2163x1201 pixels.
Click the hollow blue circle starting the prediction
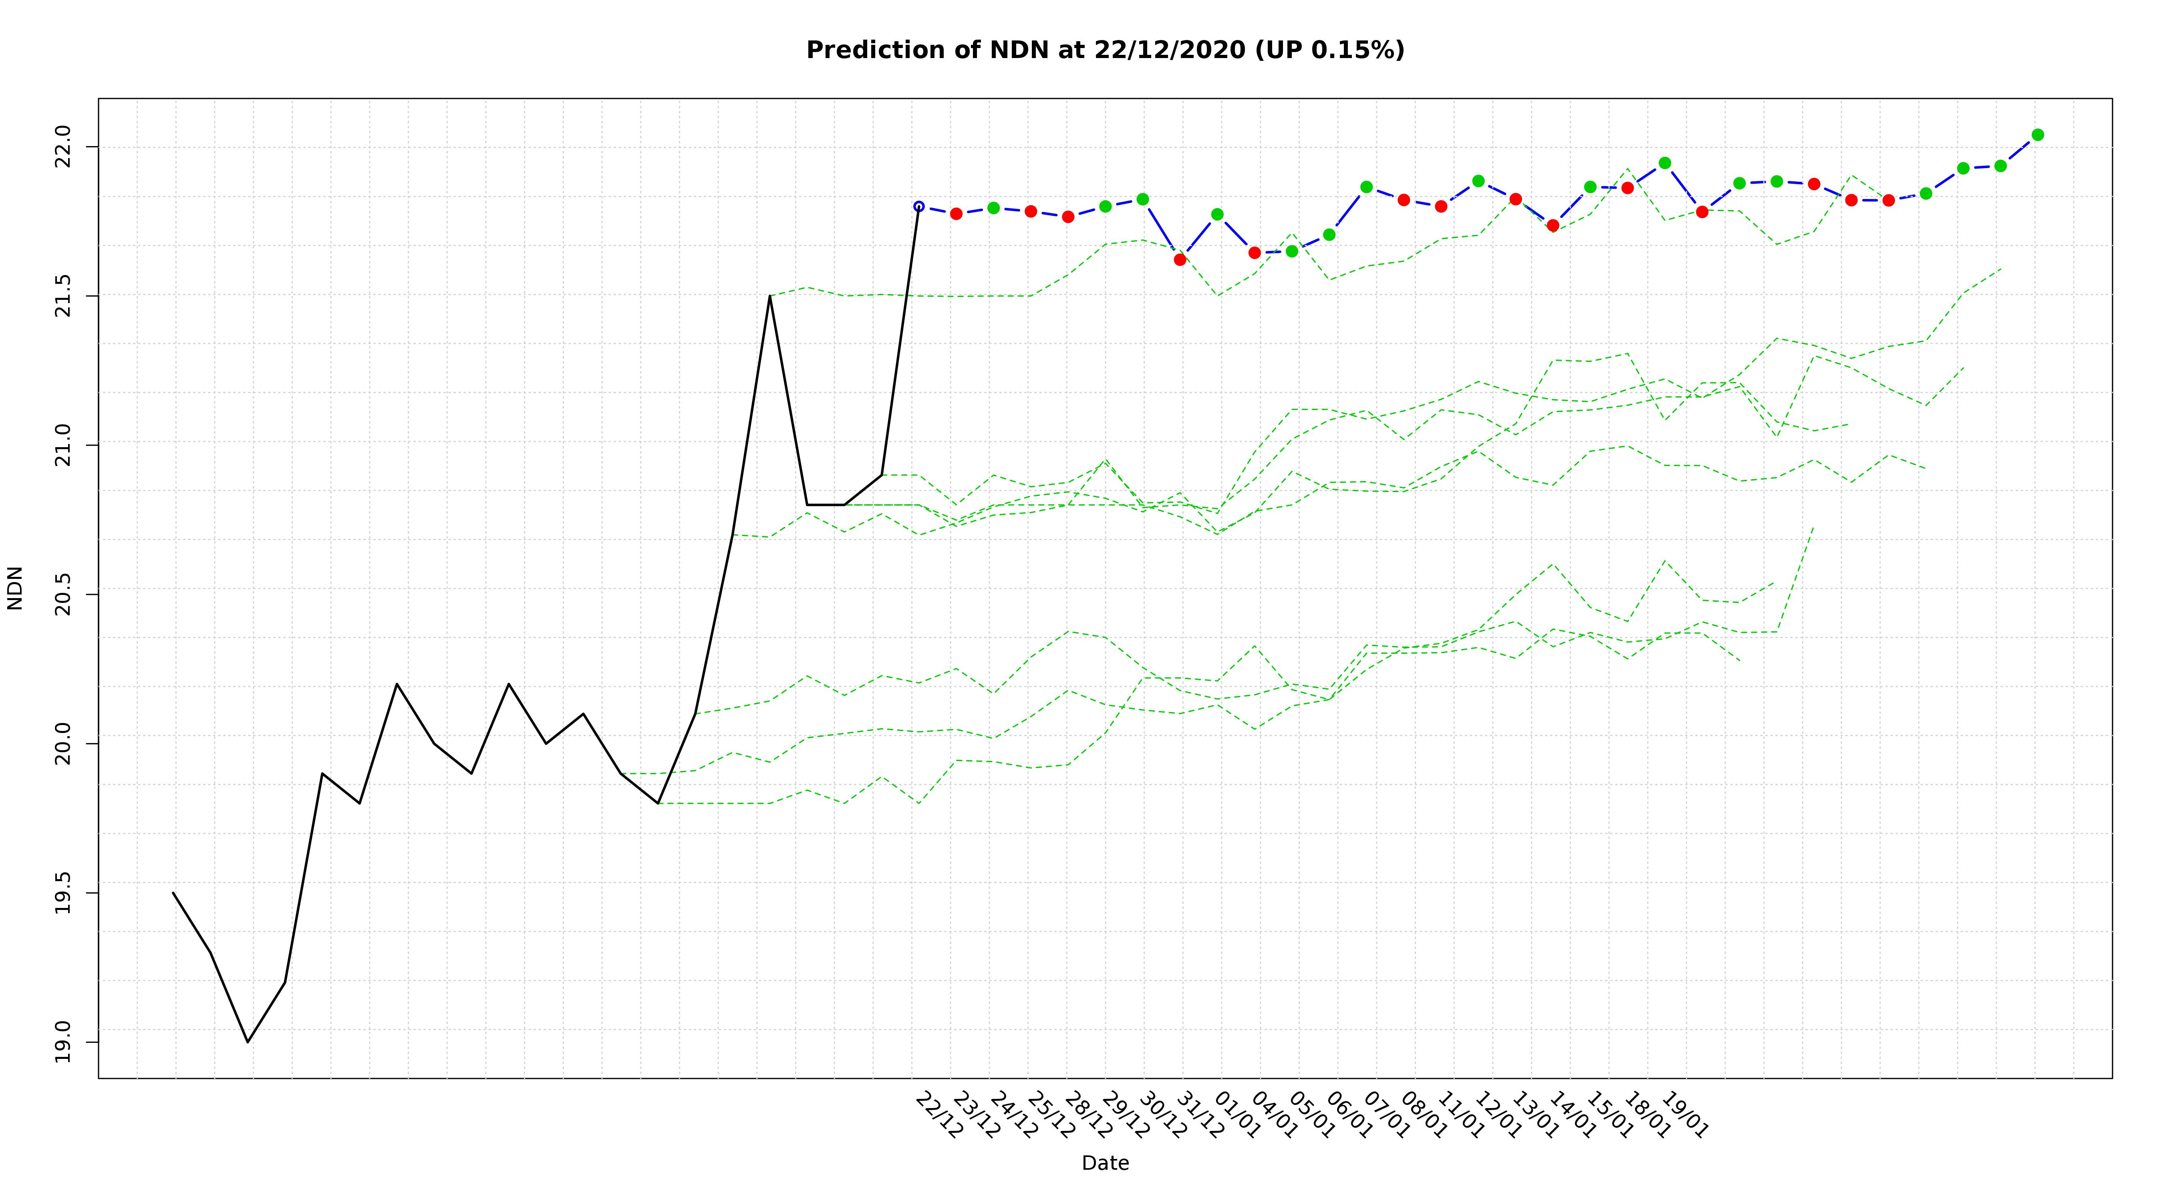(918, 207)
